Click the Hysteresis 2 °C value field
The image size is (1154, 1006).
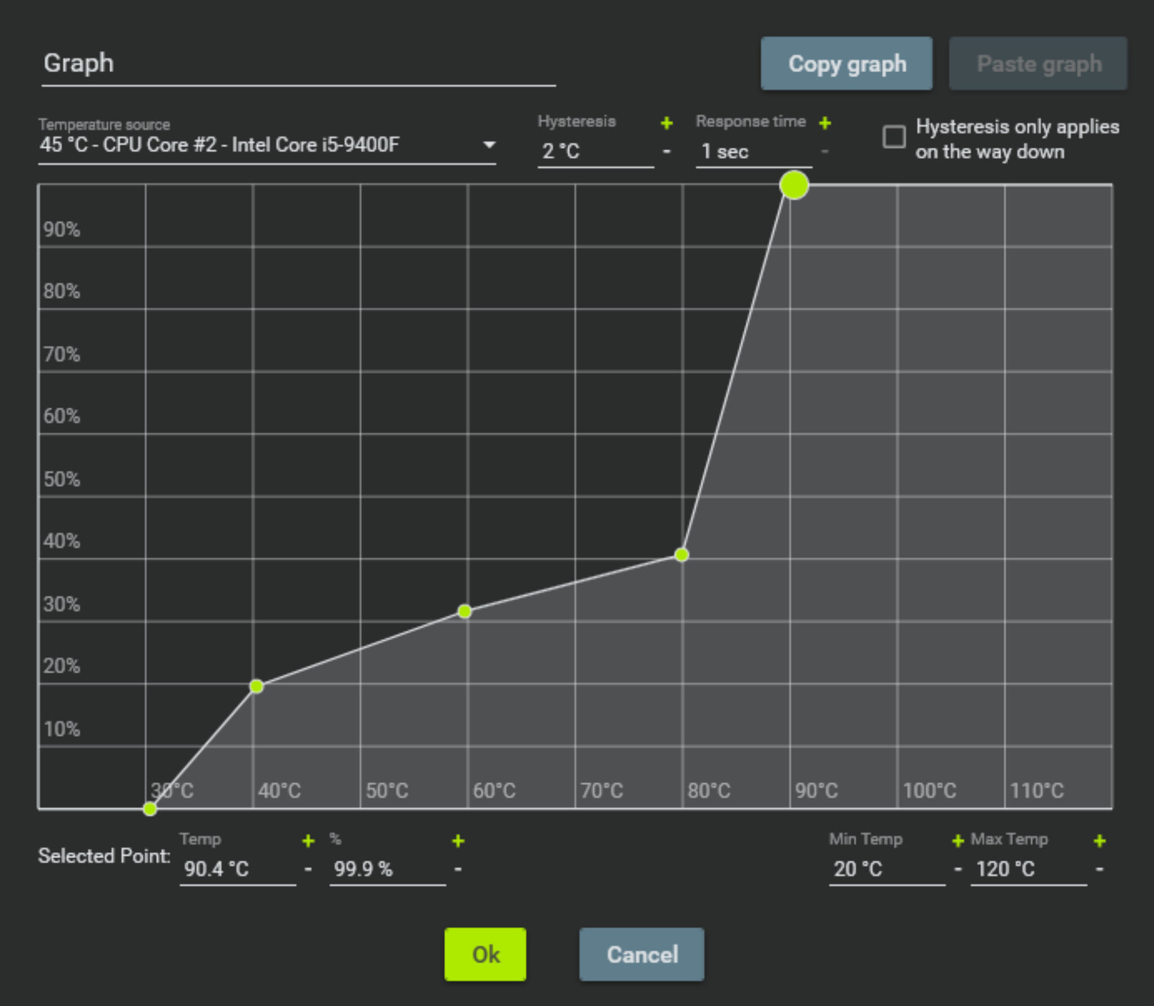click(x=595, y=152)
